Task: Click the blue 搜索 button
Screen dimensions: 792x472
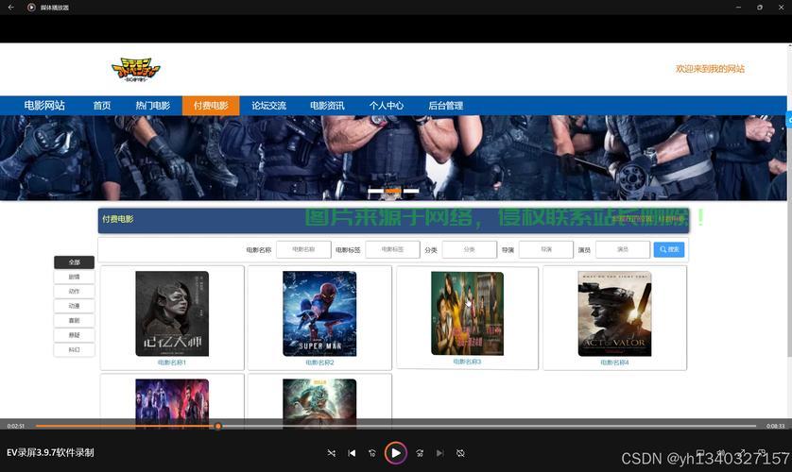Action: tap(669, 249)
